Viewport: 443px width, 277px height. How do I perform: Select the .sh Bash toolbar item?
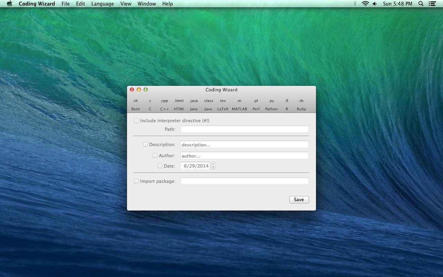[135, 105]
